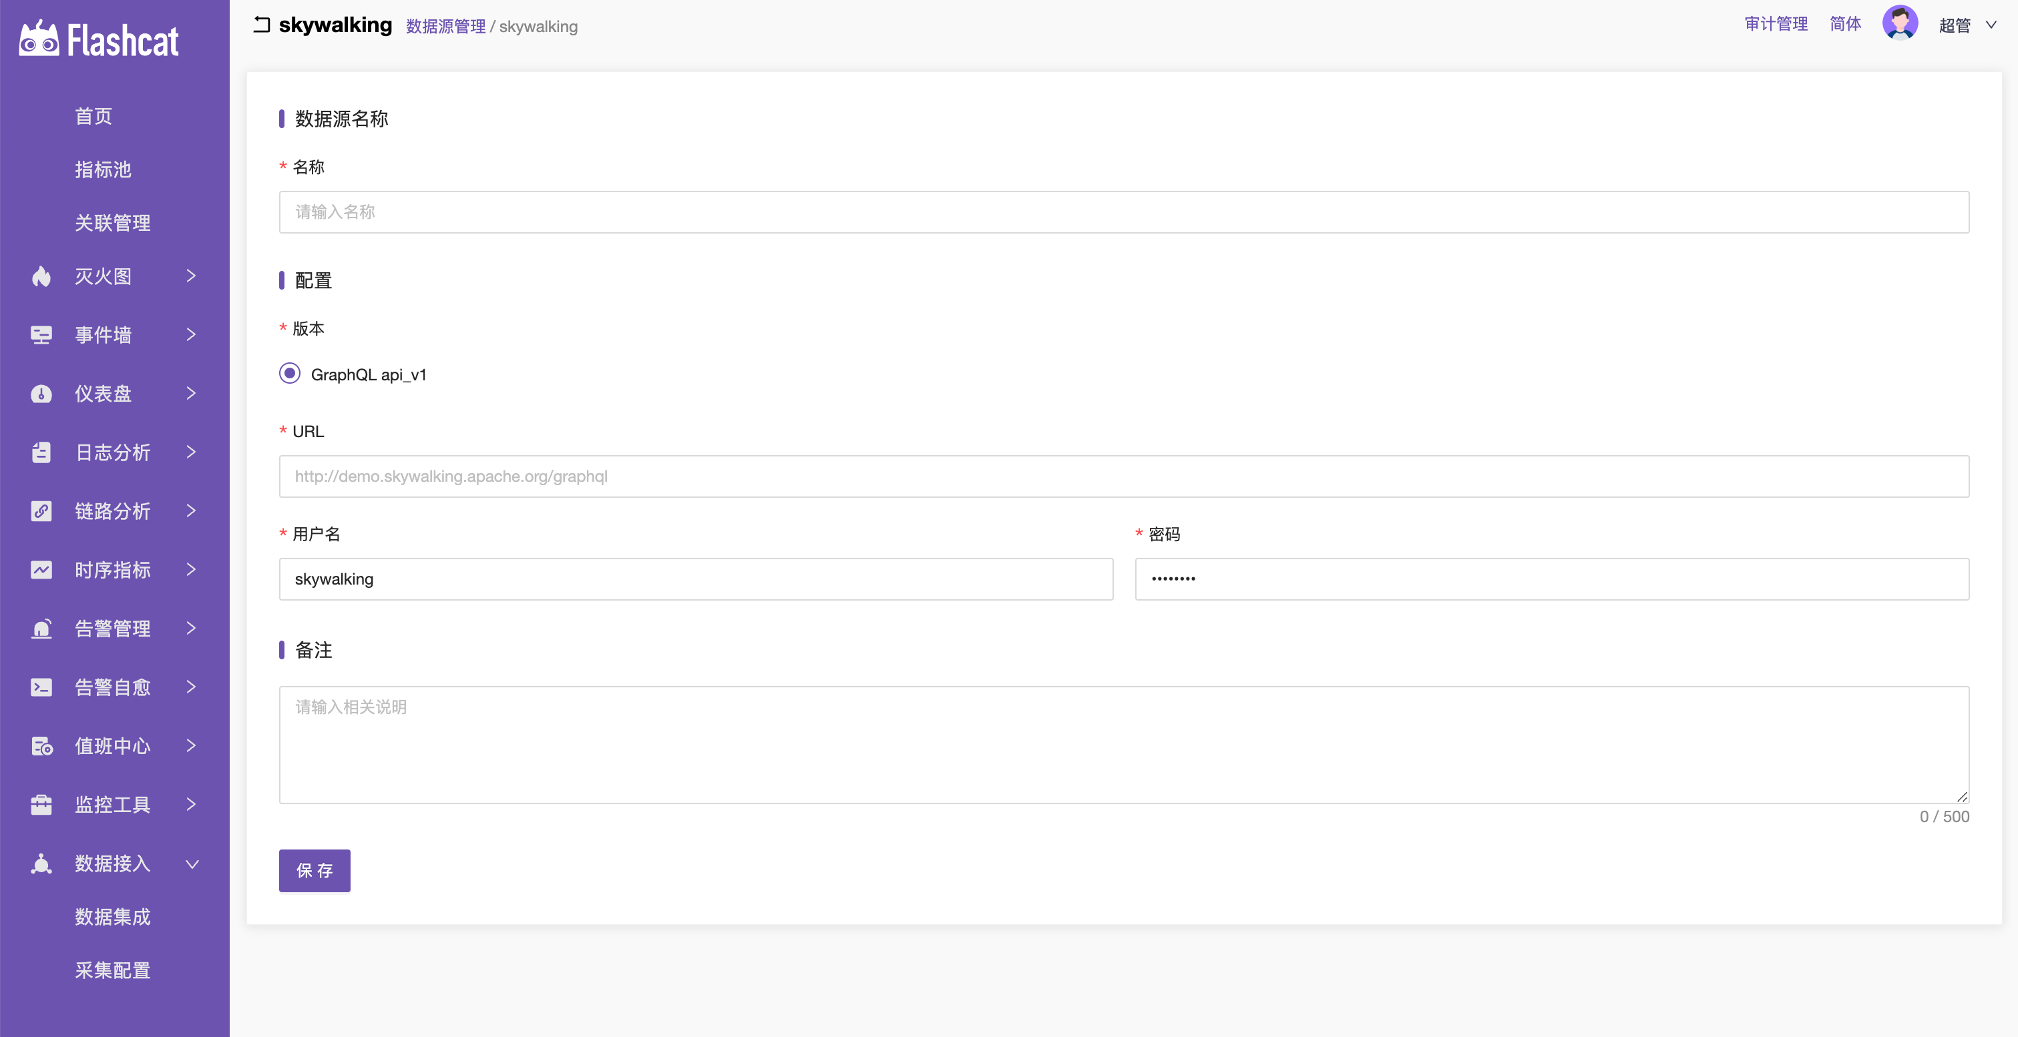The image size is (2018, 1037).
Task: Focus the URL input field
Action: 1123,476
